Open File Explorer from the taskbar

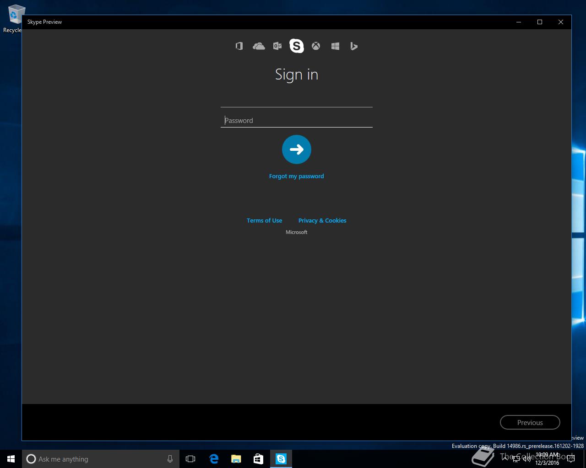[236, 459]
